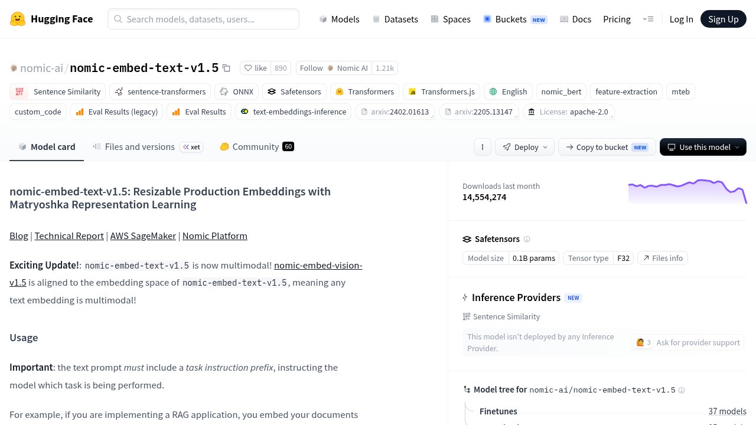Click the Usage section heading

click(24, 338)
